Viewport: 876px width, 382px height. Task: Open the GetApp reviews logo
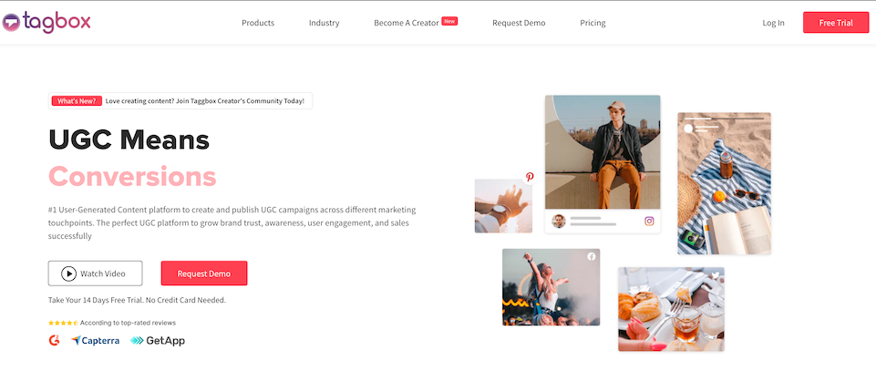158,340
